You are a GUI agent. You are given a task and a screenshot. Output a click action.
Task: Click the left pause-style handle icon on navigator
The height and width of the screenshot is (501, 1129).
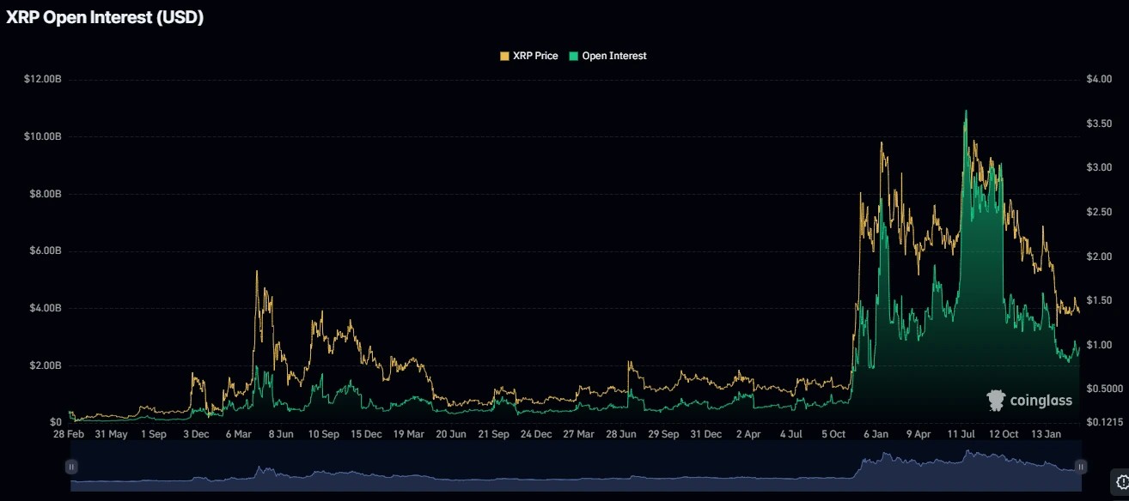click(x=72, y=466)
